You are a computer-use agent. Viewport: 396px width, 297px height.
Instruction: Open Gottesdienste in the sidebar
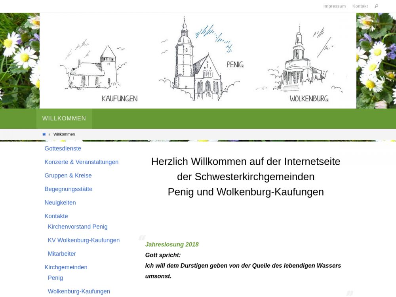(x=63, y=148)
